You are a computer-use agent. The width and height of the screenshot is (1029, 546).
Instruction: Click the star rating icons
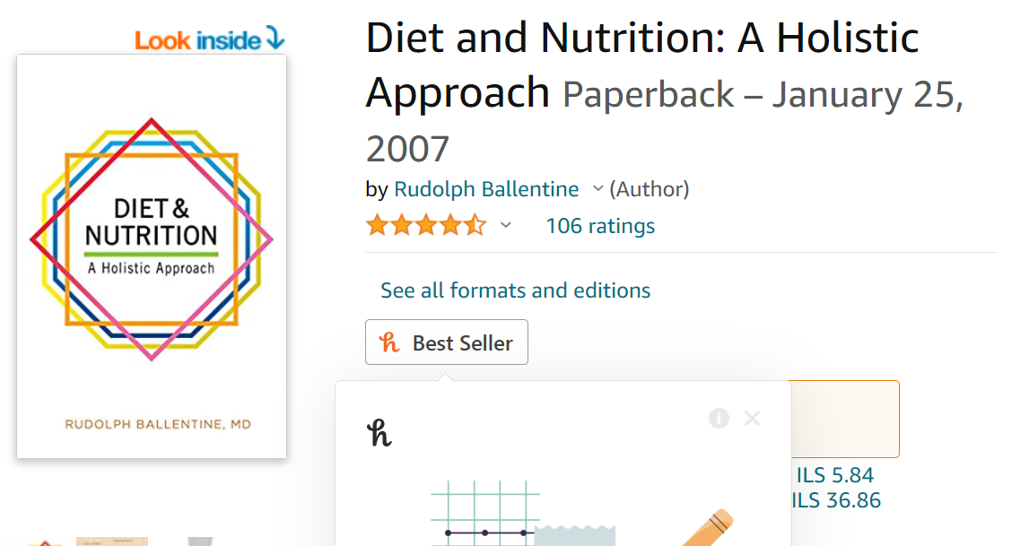click(x=425, y=225)
